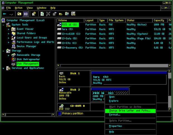
Task: Open Device Manager icon in tree
Action: [x=13, y=46]
